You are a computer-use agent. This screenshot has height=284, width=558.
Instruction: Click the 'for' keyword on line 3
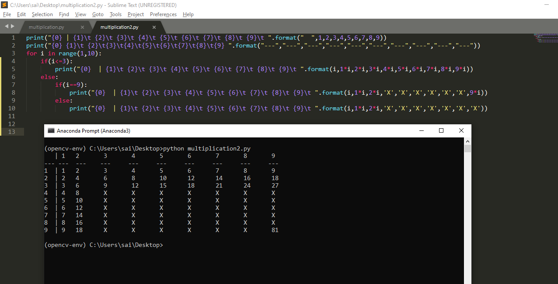tap(31, 54)
